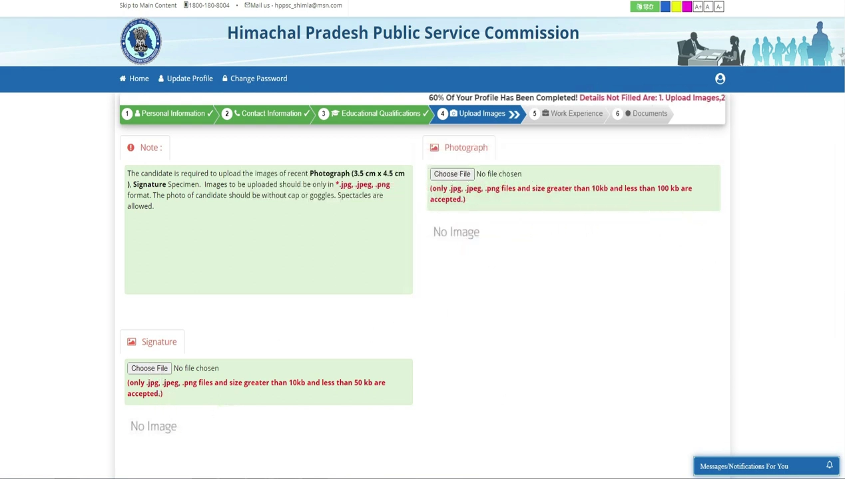The image size is (845, 479).
Task: Open Change Password menu item
Action: point(255,79)
